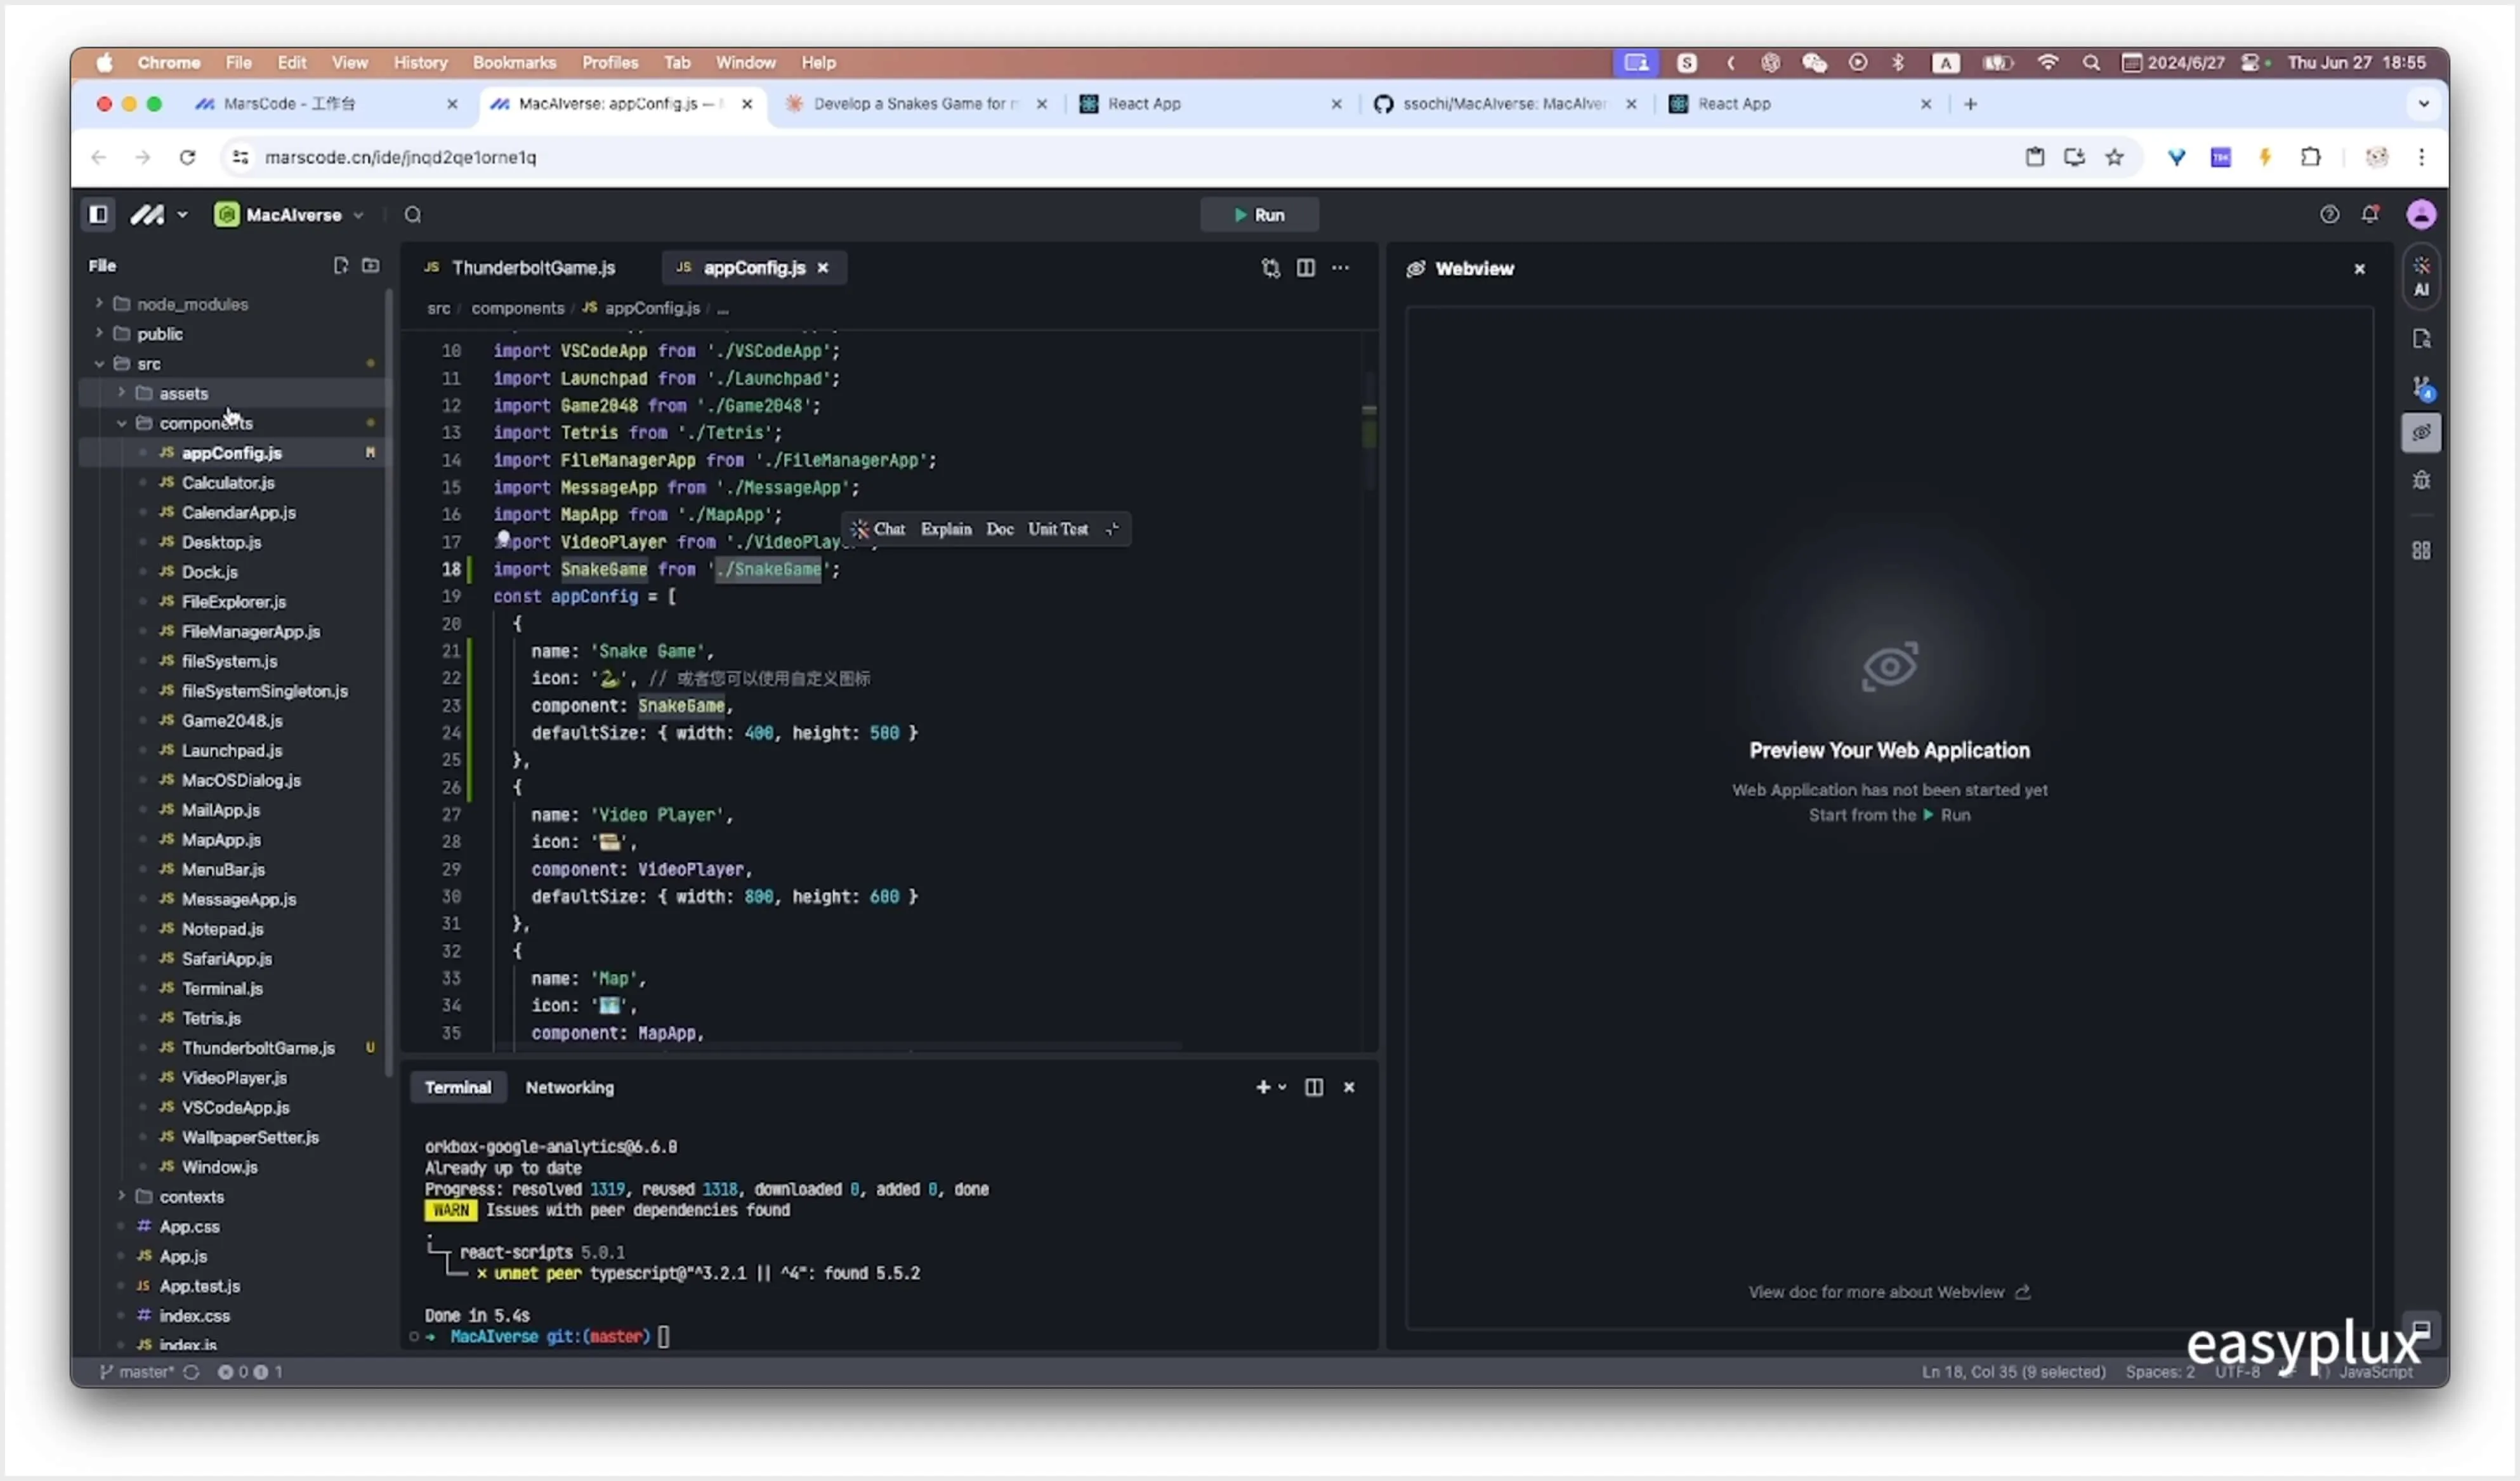Viewport: 2520px width, 1481px height.
Task: Open file search icon in right sidebar
Action: click(2422, 339)
